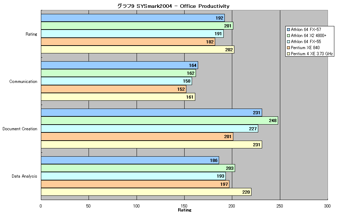345x215 pixels.
Task: Select the Data Analysis bar valued 220
Action: 146,192
